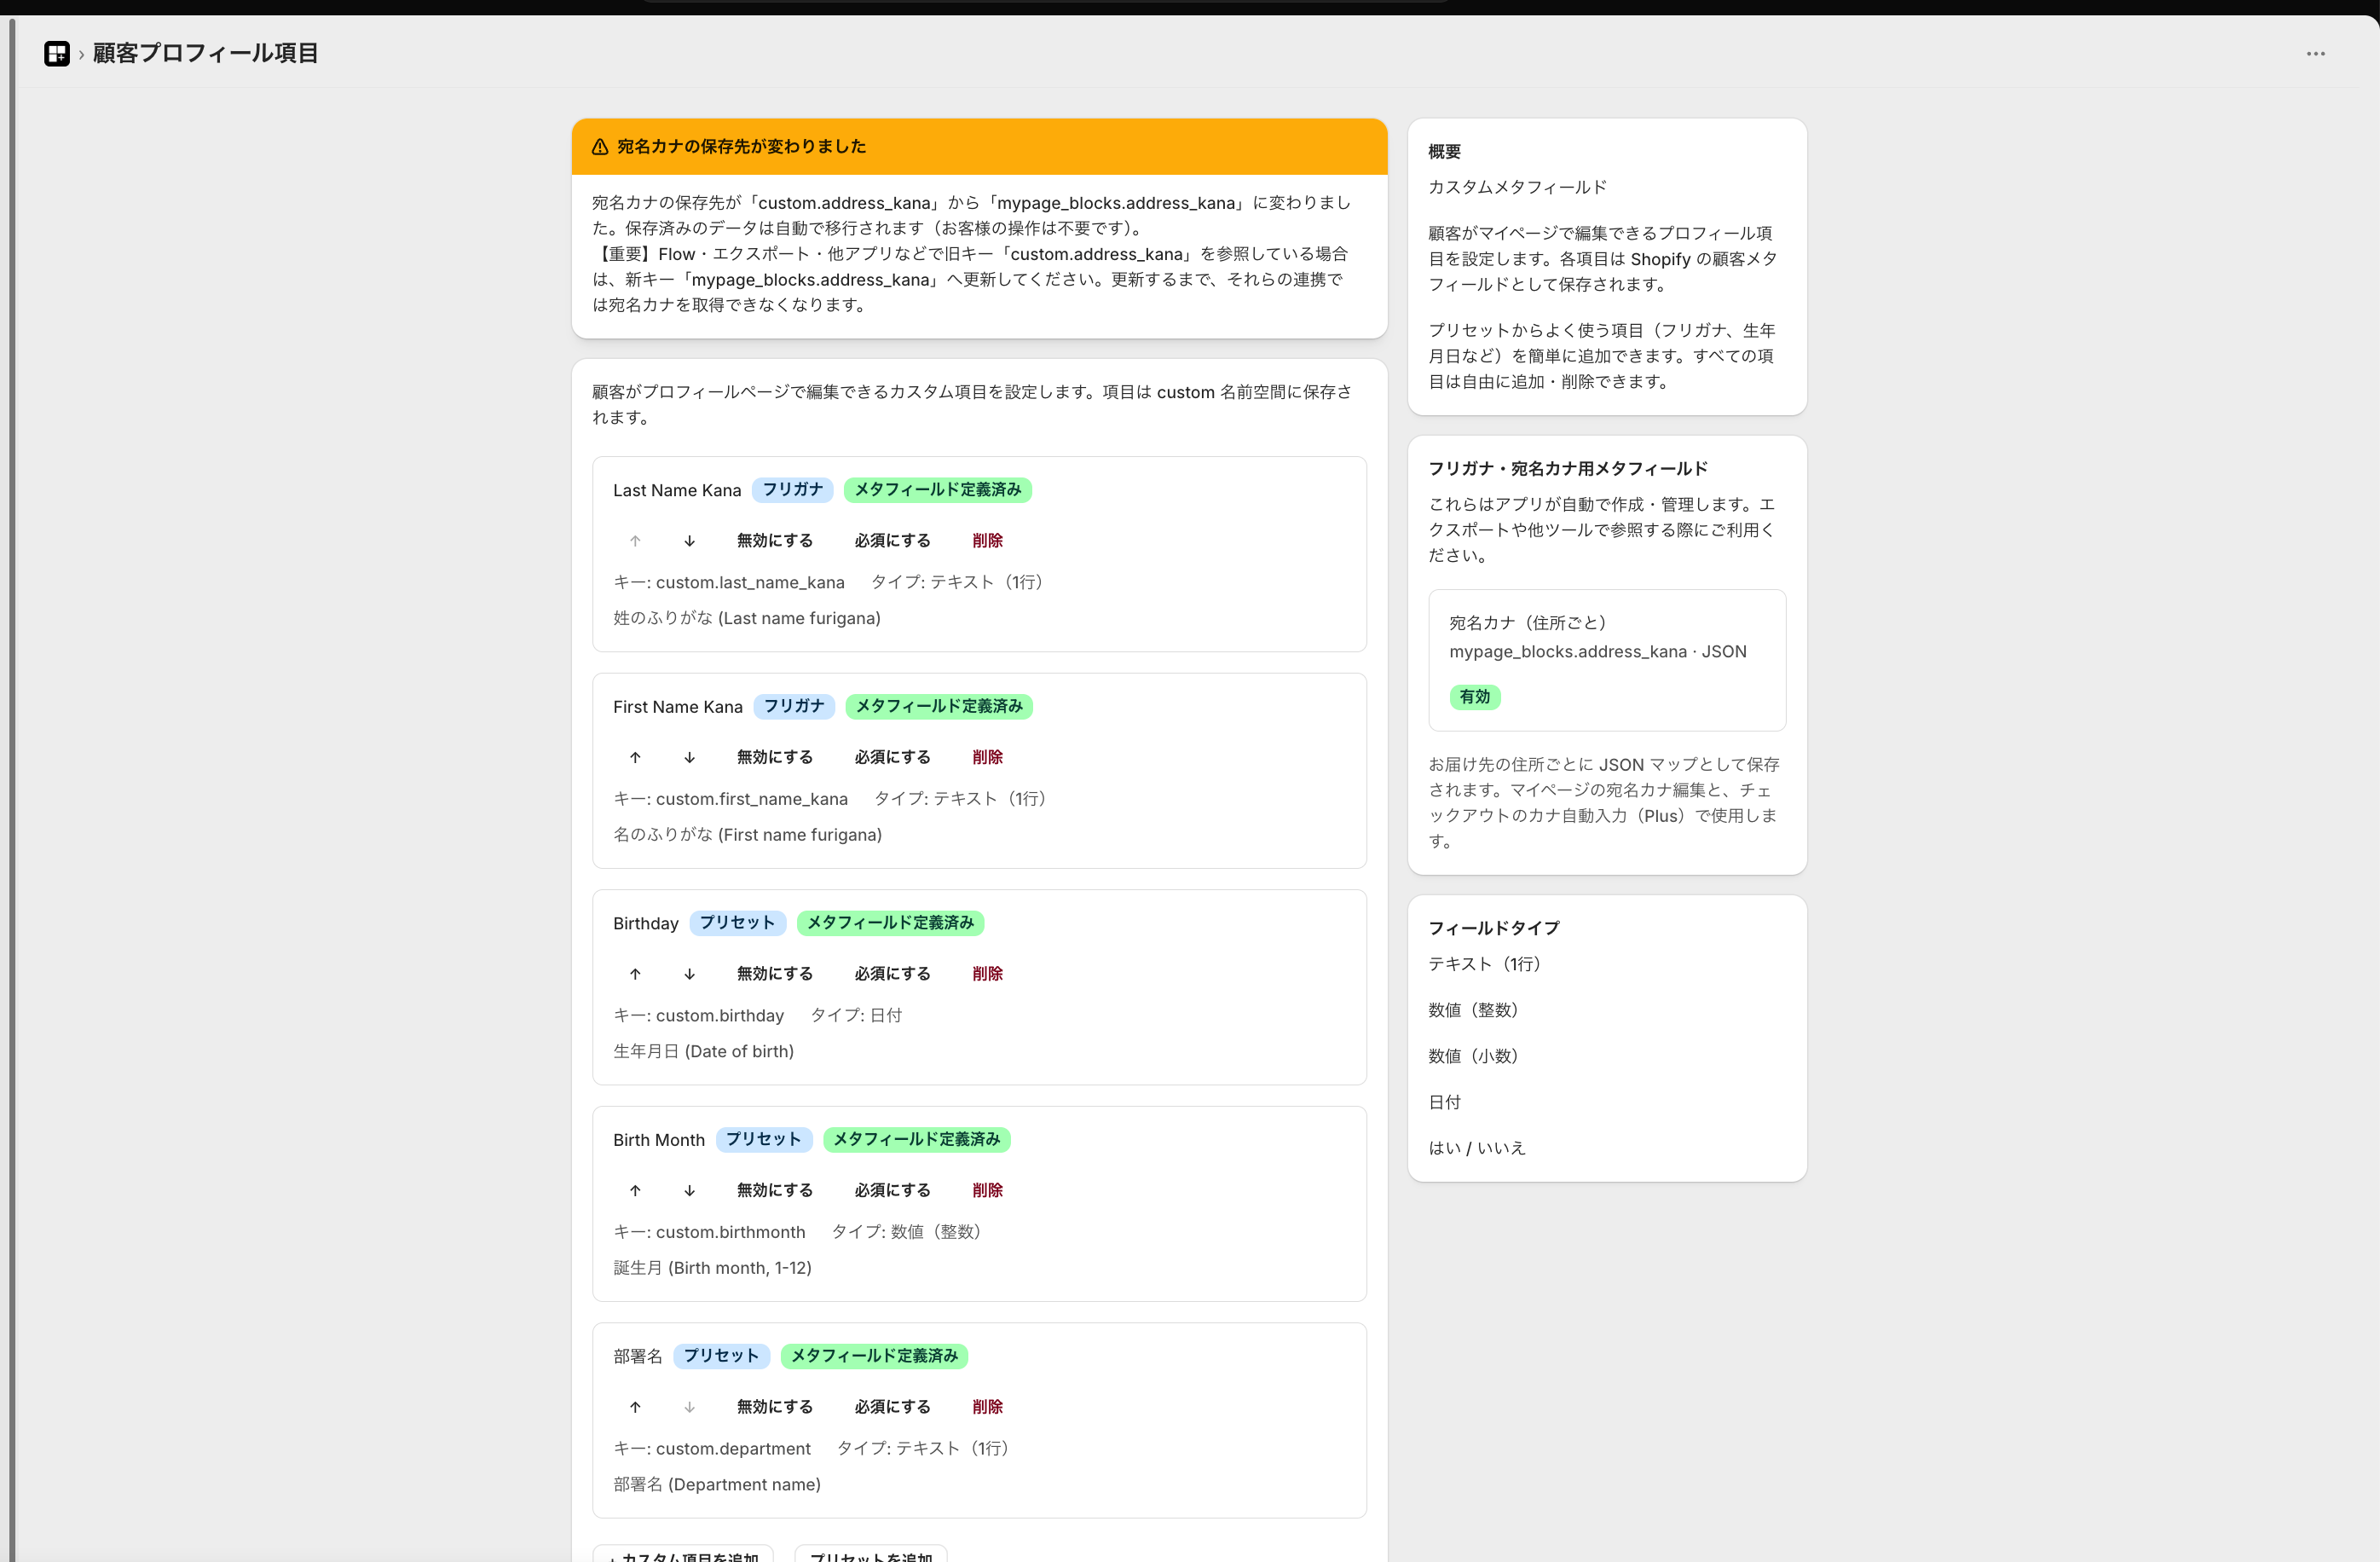Click 日付 in field types list
Screen dimensions: 2380x1562
coord(1444,1102)
